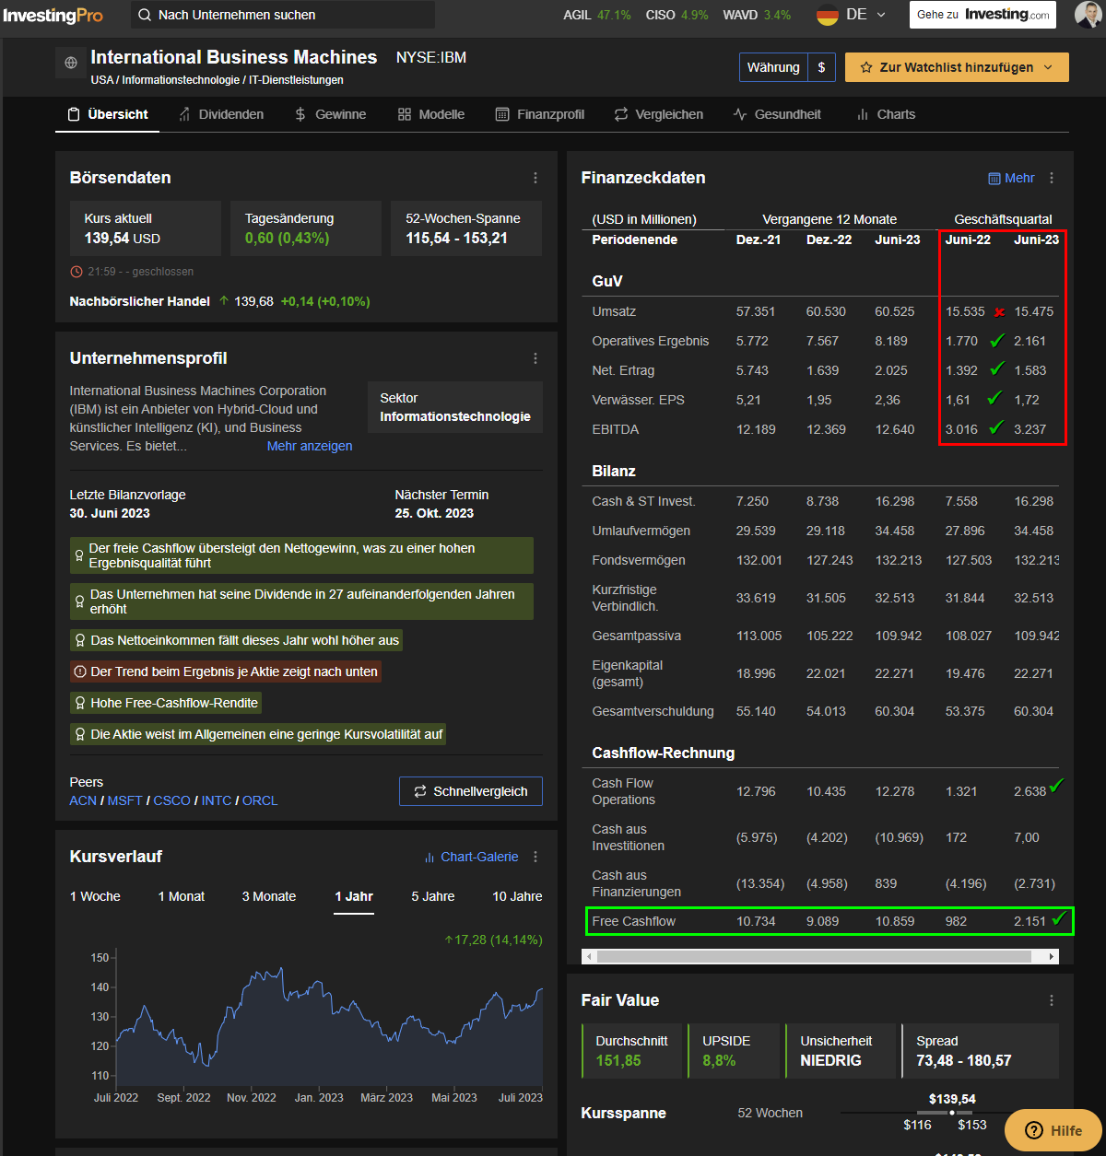The height and width of the screenshot is (1156, 1106).
Task: Select the 1 Monat chart range
Action: (x=182, y=896)
